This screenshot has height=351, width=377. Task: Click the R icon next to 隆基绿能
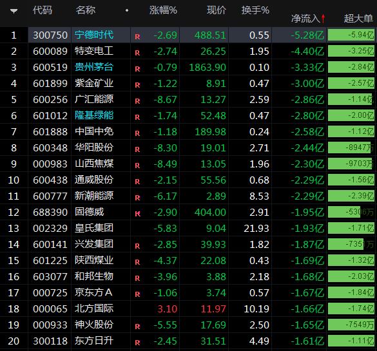click(137, 117)
